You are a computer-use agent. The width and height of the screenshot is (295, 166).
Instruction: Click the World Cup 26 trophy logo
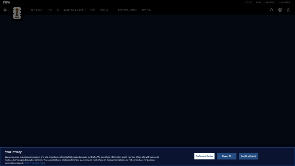point(17,13)
